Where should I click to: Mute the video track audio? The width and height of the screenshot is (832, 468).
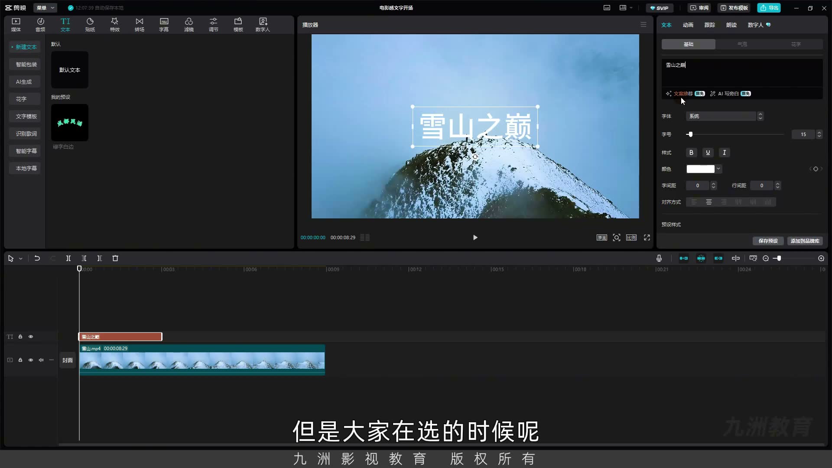pyautogui.click(x=41, y=360)
